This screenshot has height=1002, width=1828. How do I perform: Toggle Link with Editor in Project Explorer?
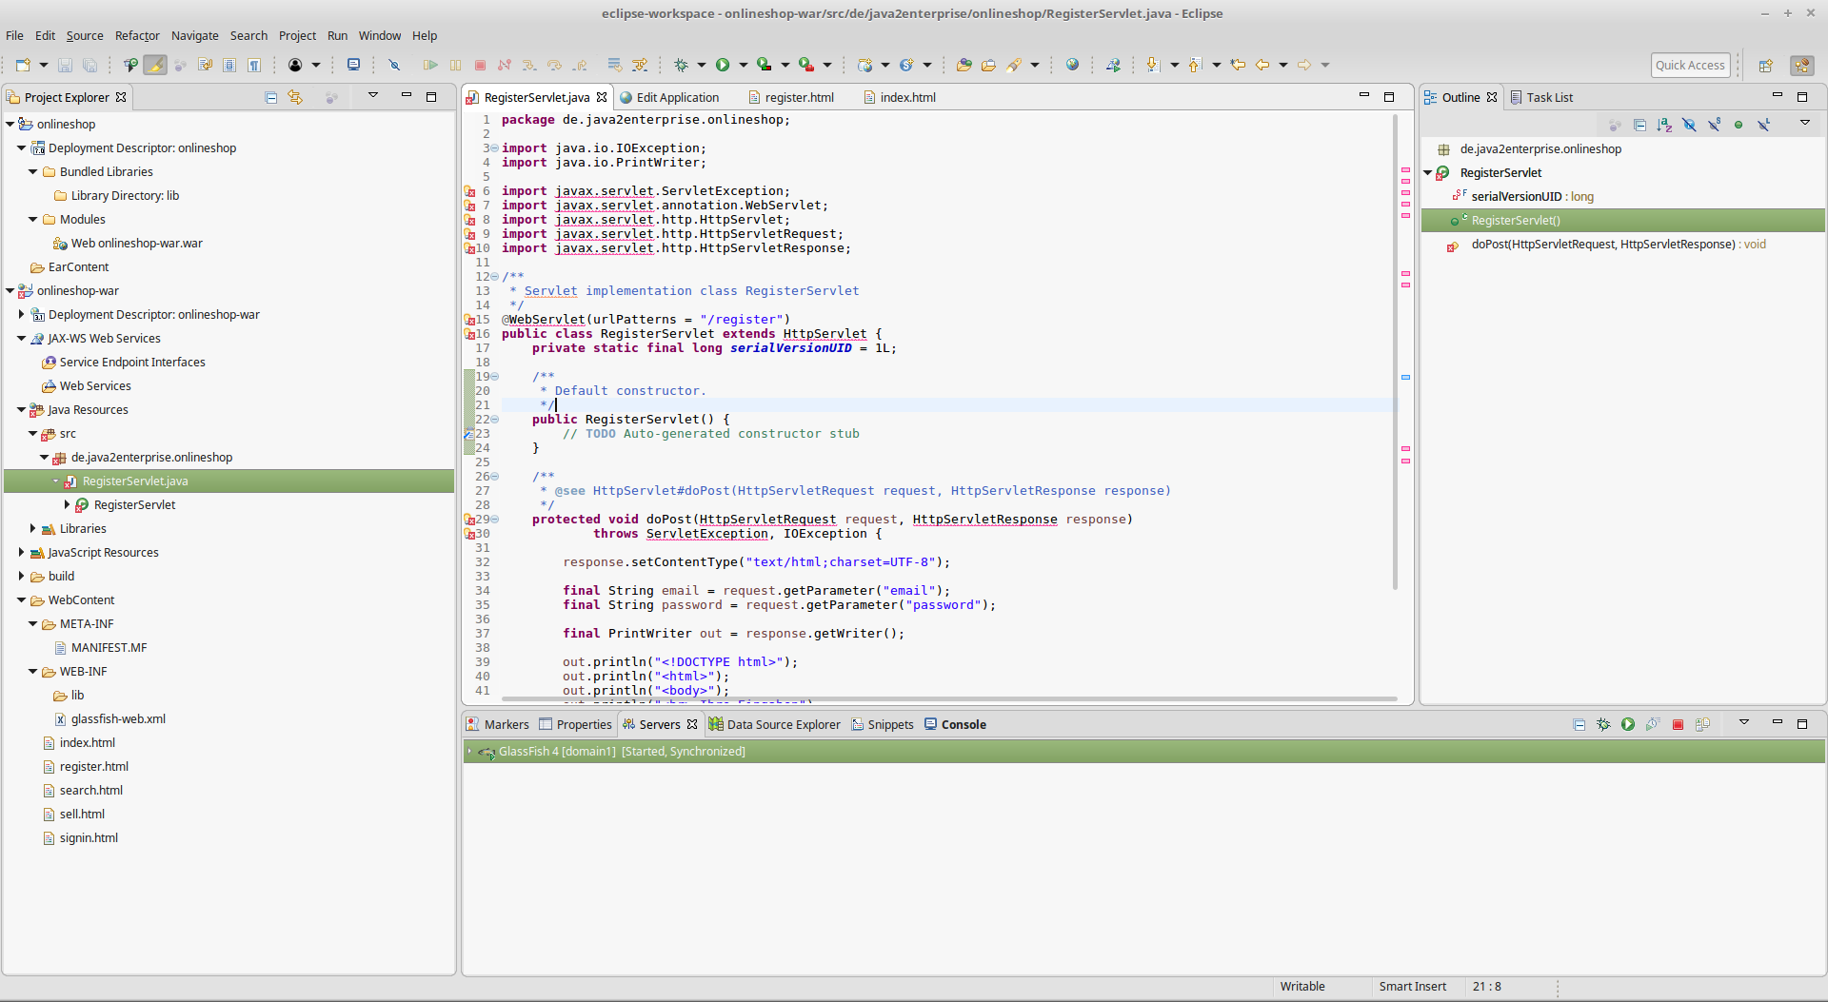point(295,97)
